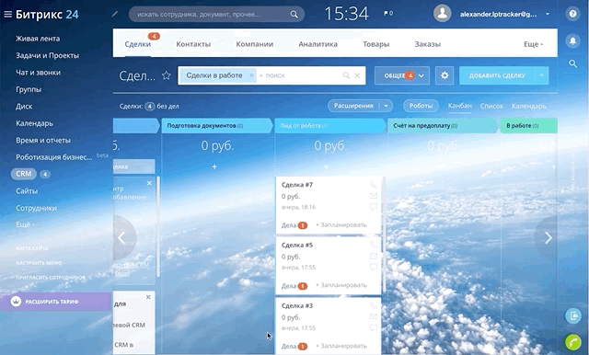Click the green phone call button
Image resolution: width=589 pixels, height=355 pixels.
coord(572,342)
